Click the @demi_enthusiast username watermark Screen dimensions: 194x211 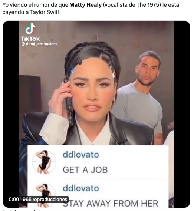click(39, 44)
